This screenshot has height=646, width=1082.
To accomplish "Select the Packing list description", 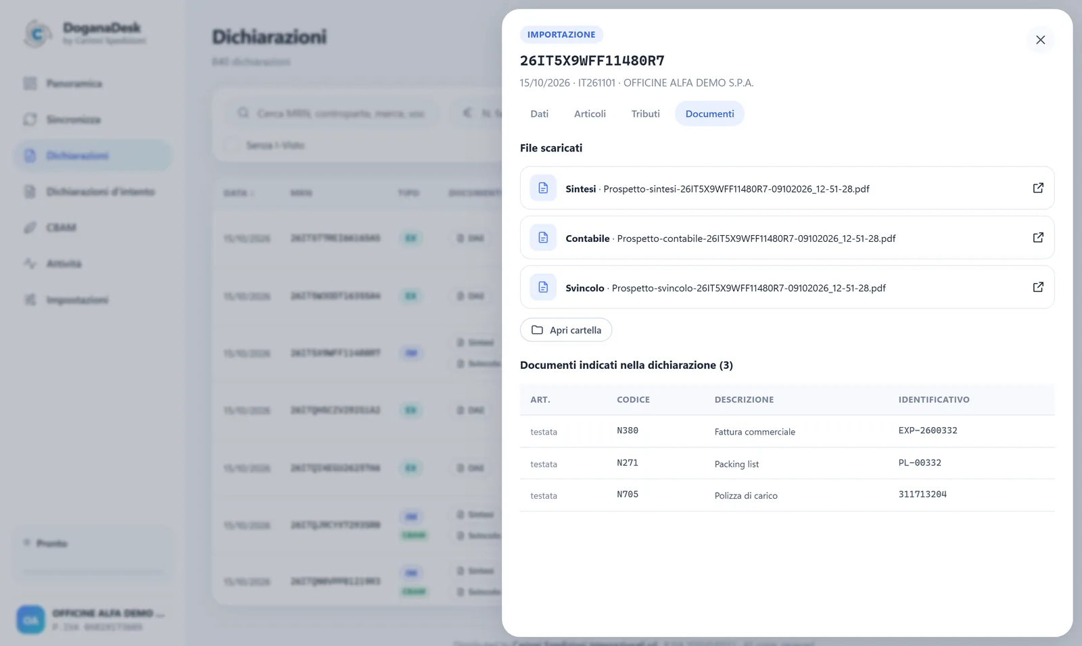I will [736, 464].
